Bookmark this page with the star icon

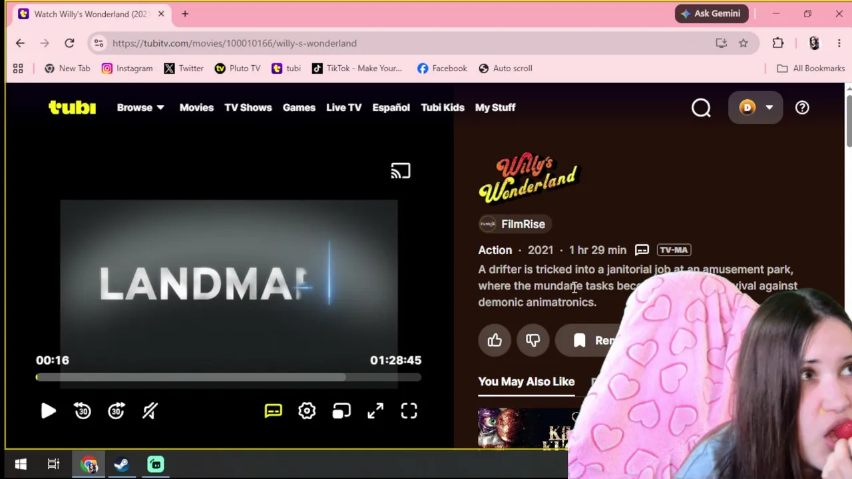point(744,43)
